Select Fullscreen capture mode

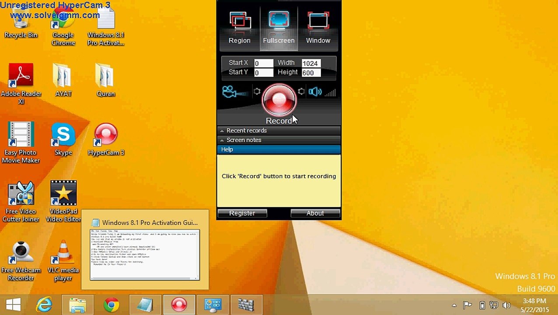point(279,28)
